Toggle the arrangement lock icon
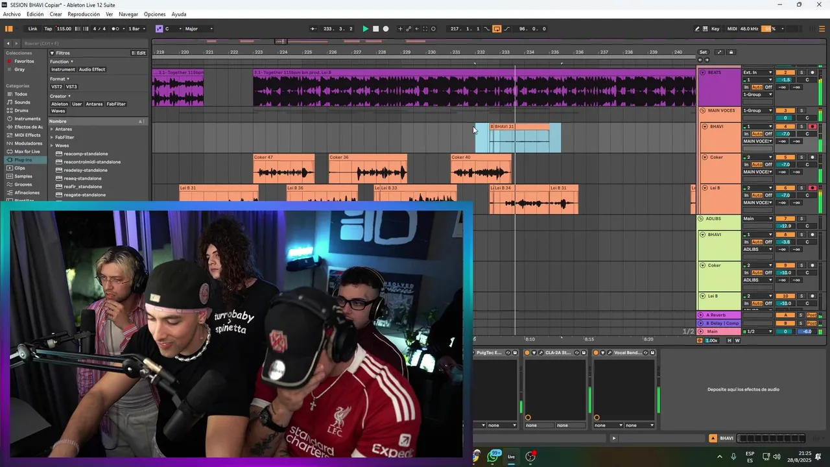This screenshot has width=830, height=467. point(731,52)
